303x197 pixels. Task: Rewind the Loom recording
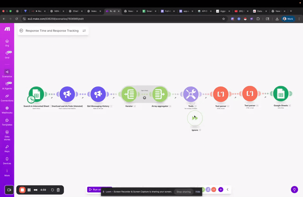point(36,190)
